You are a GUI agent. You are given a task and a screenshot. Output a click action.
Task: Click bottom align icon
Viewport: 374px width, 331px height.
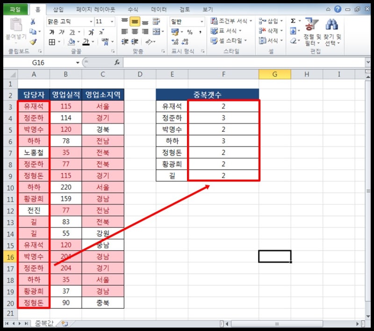point(145,22)
